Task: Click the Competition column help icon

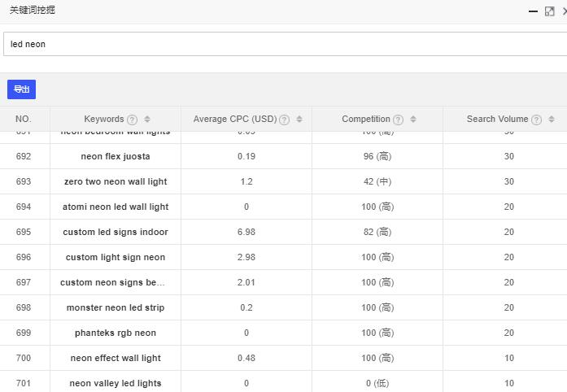Action: click(x=398, y=120)
